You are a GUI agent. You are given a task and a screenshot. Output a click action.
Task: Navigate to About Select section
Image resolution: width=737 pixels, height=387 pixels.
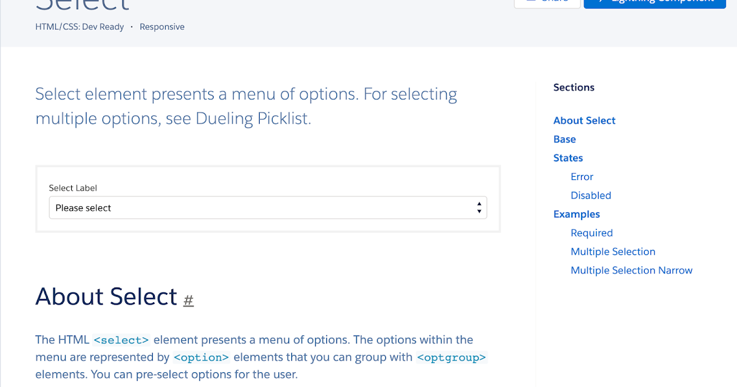(x=584, y=120)
